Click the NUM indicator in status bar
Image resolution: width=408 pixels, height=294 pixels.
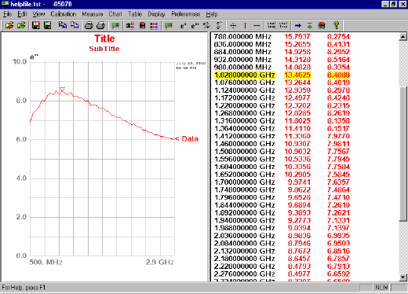pyautogui.click(x=381, y=288)
